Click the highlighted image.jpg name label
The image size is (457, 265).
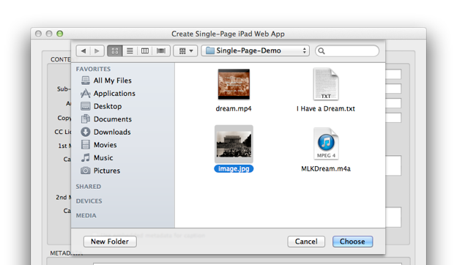234,168
